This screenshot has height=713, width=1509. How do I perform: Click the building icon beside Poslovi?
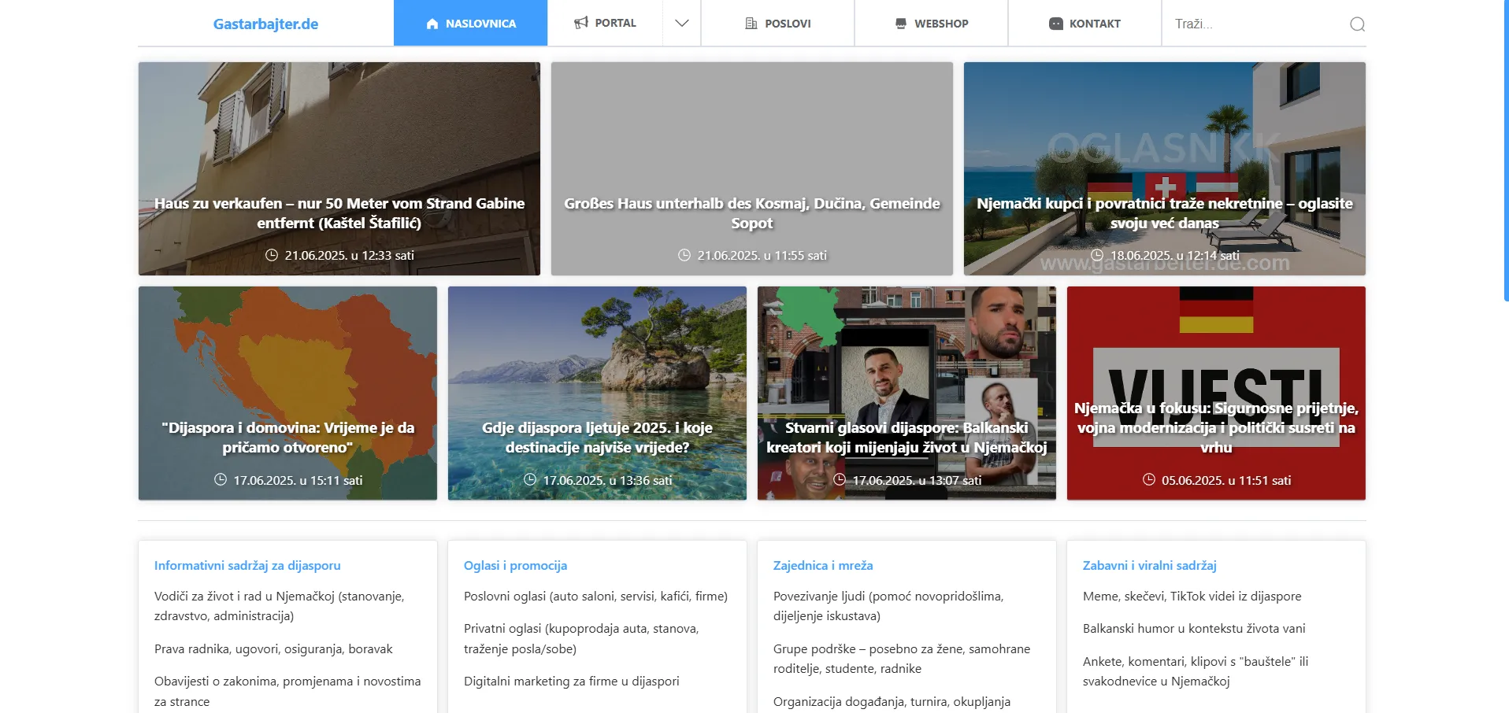coord(751,24)
